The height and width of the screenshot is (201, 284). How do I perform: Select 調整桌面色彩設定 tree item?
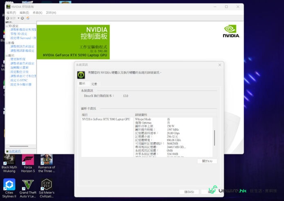pyautogui.click(x=22, y=63)
